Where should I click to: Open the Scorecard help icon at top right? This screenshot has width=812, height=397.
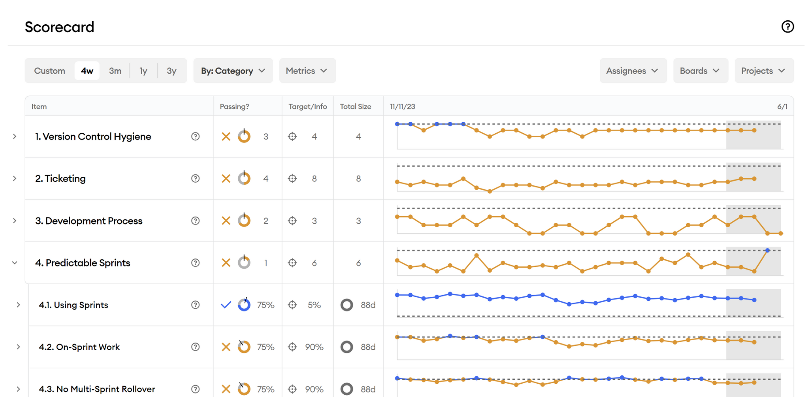point(787,26)
